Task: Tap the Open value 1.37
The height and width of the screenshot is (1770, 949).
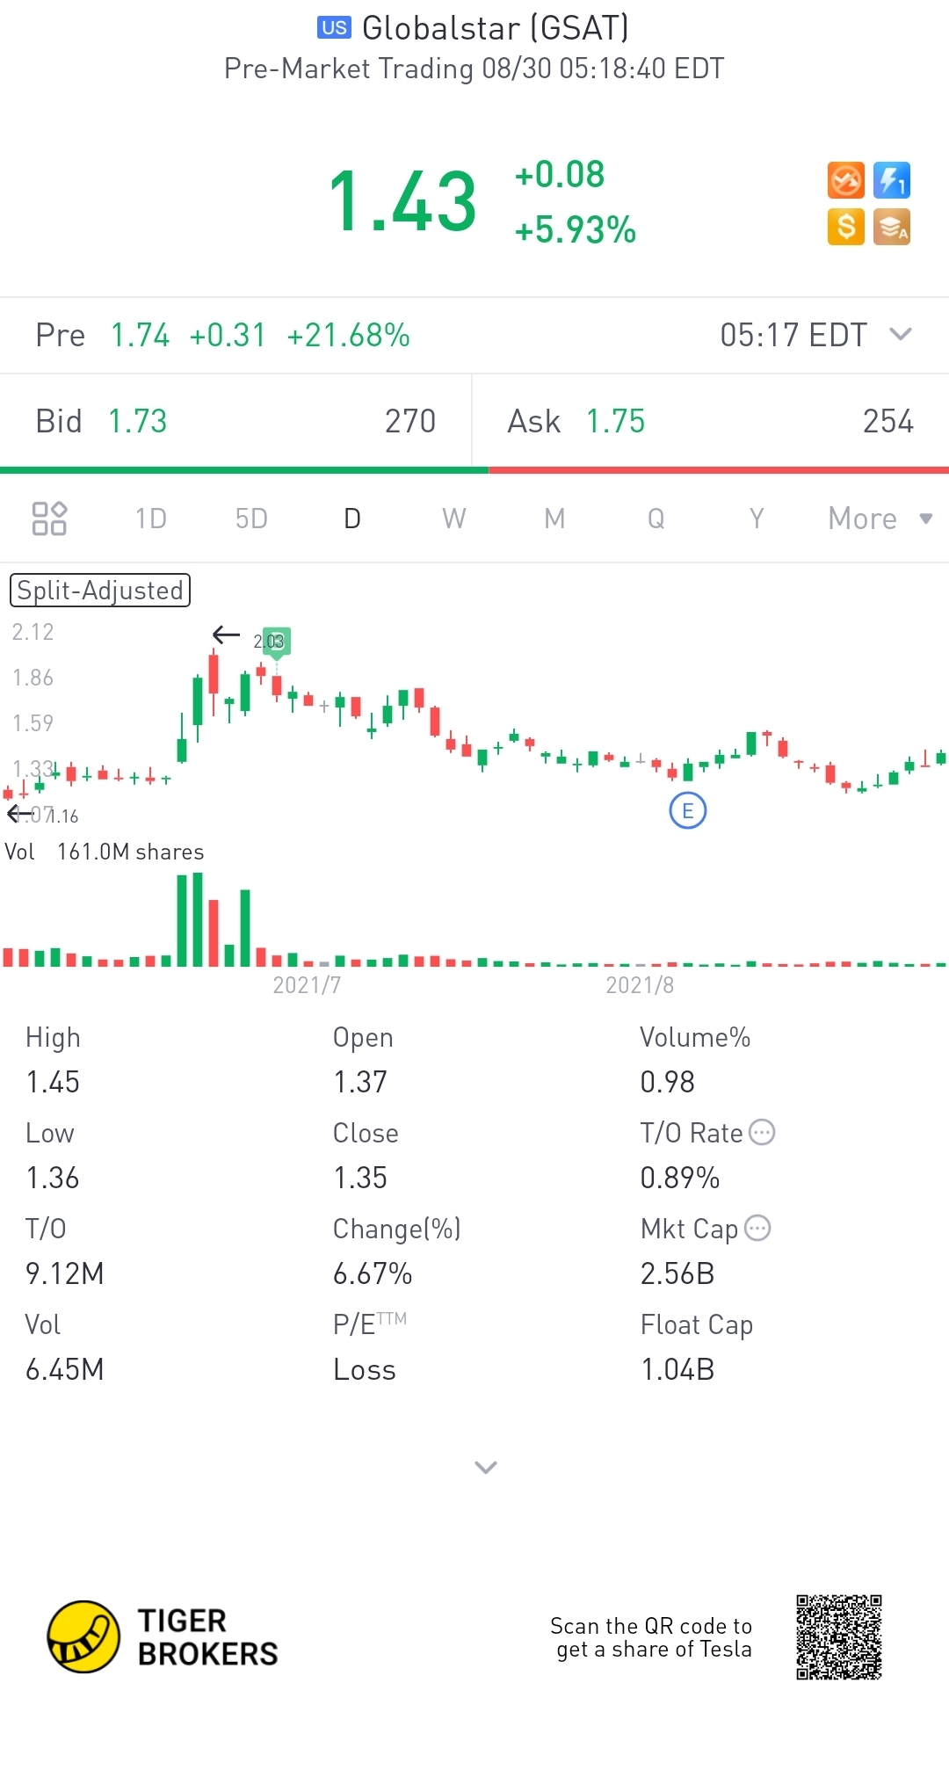Action: click(x=360, y=1082)
